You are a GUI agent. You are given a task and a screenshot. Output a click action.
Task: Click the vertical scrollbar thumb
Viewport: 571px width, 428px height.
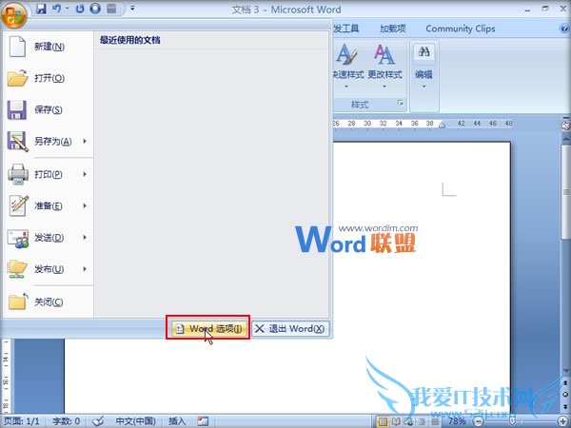coord(565,192)
